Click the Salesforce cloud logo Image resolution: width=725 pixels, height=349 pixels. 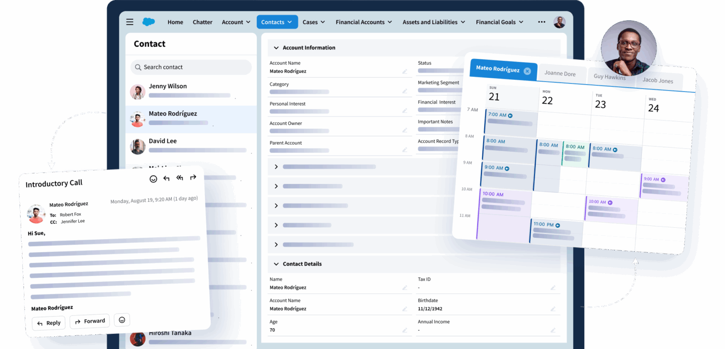[149, 22]
